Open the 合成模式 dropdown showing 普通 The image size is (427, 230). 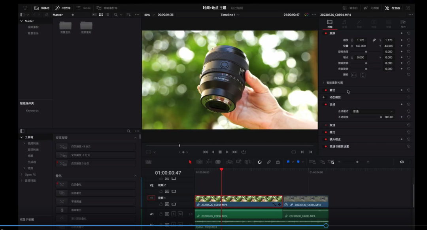point(373,111)
